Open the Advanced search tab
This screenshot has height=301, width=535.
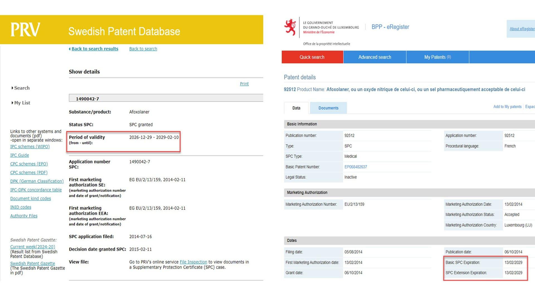coord(374,57)
